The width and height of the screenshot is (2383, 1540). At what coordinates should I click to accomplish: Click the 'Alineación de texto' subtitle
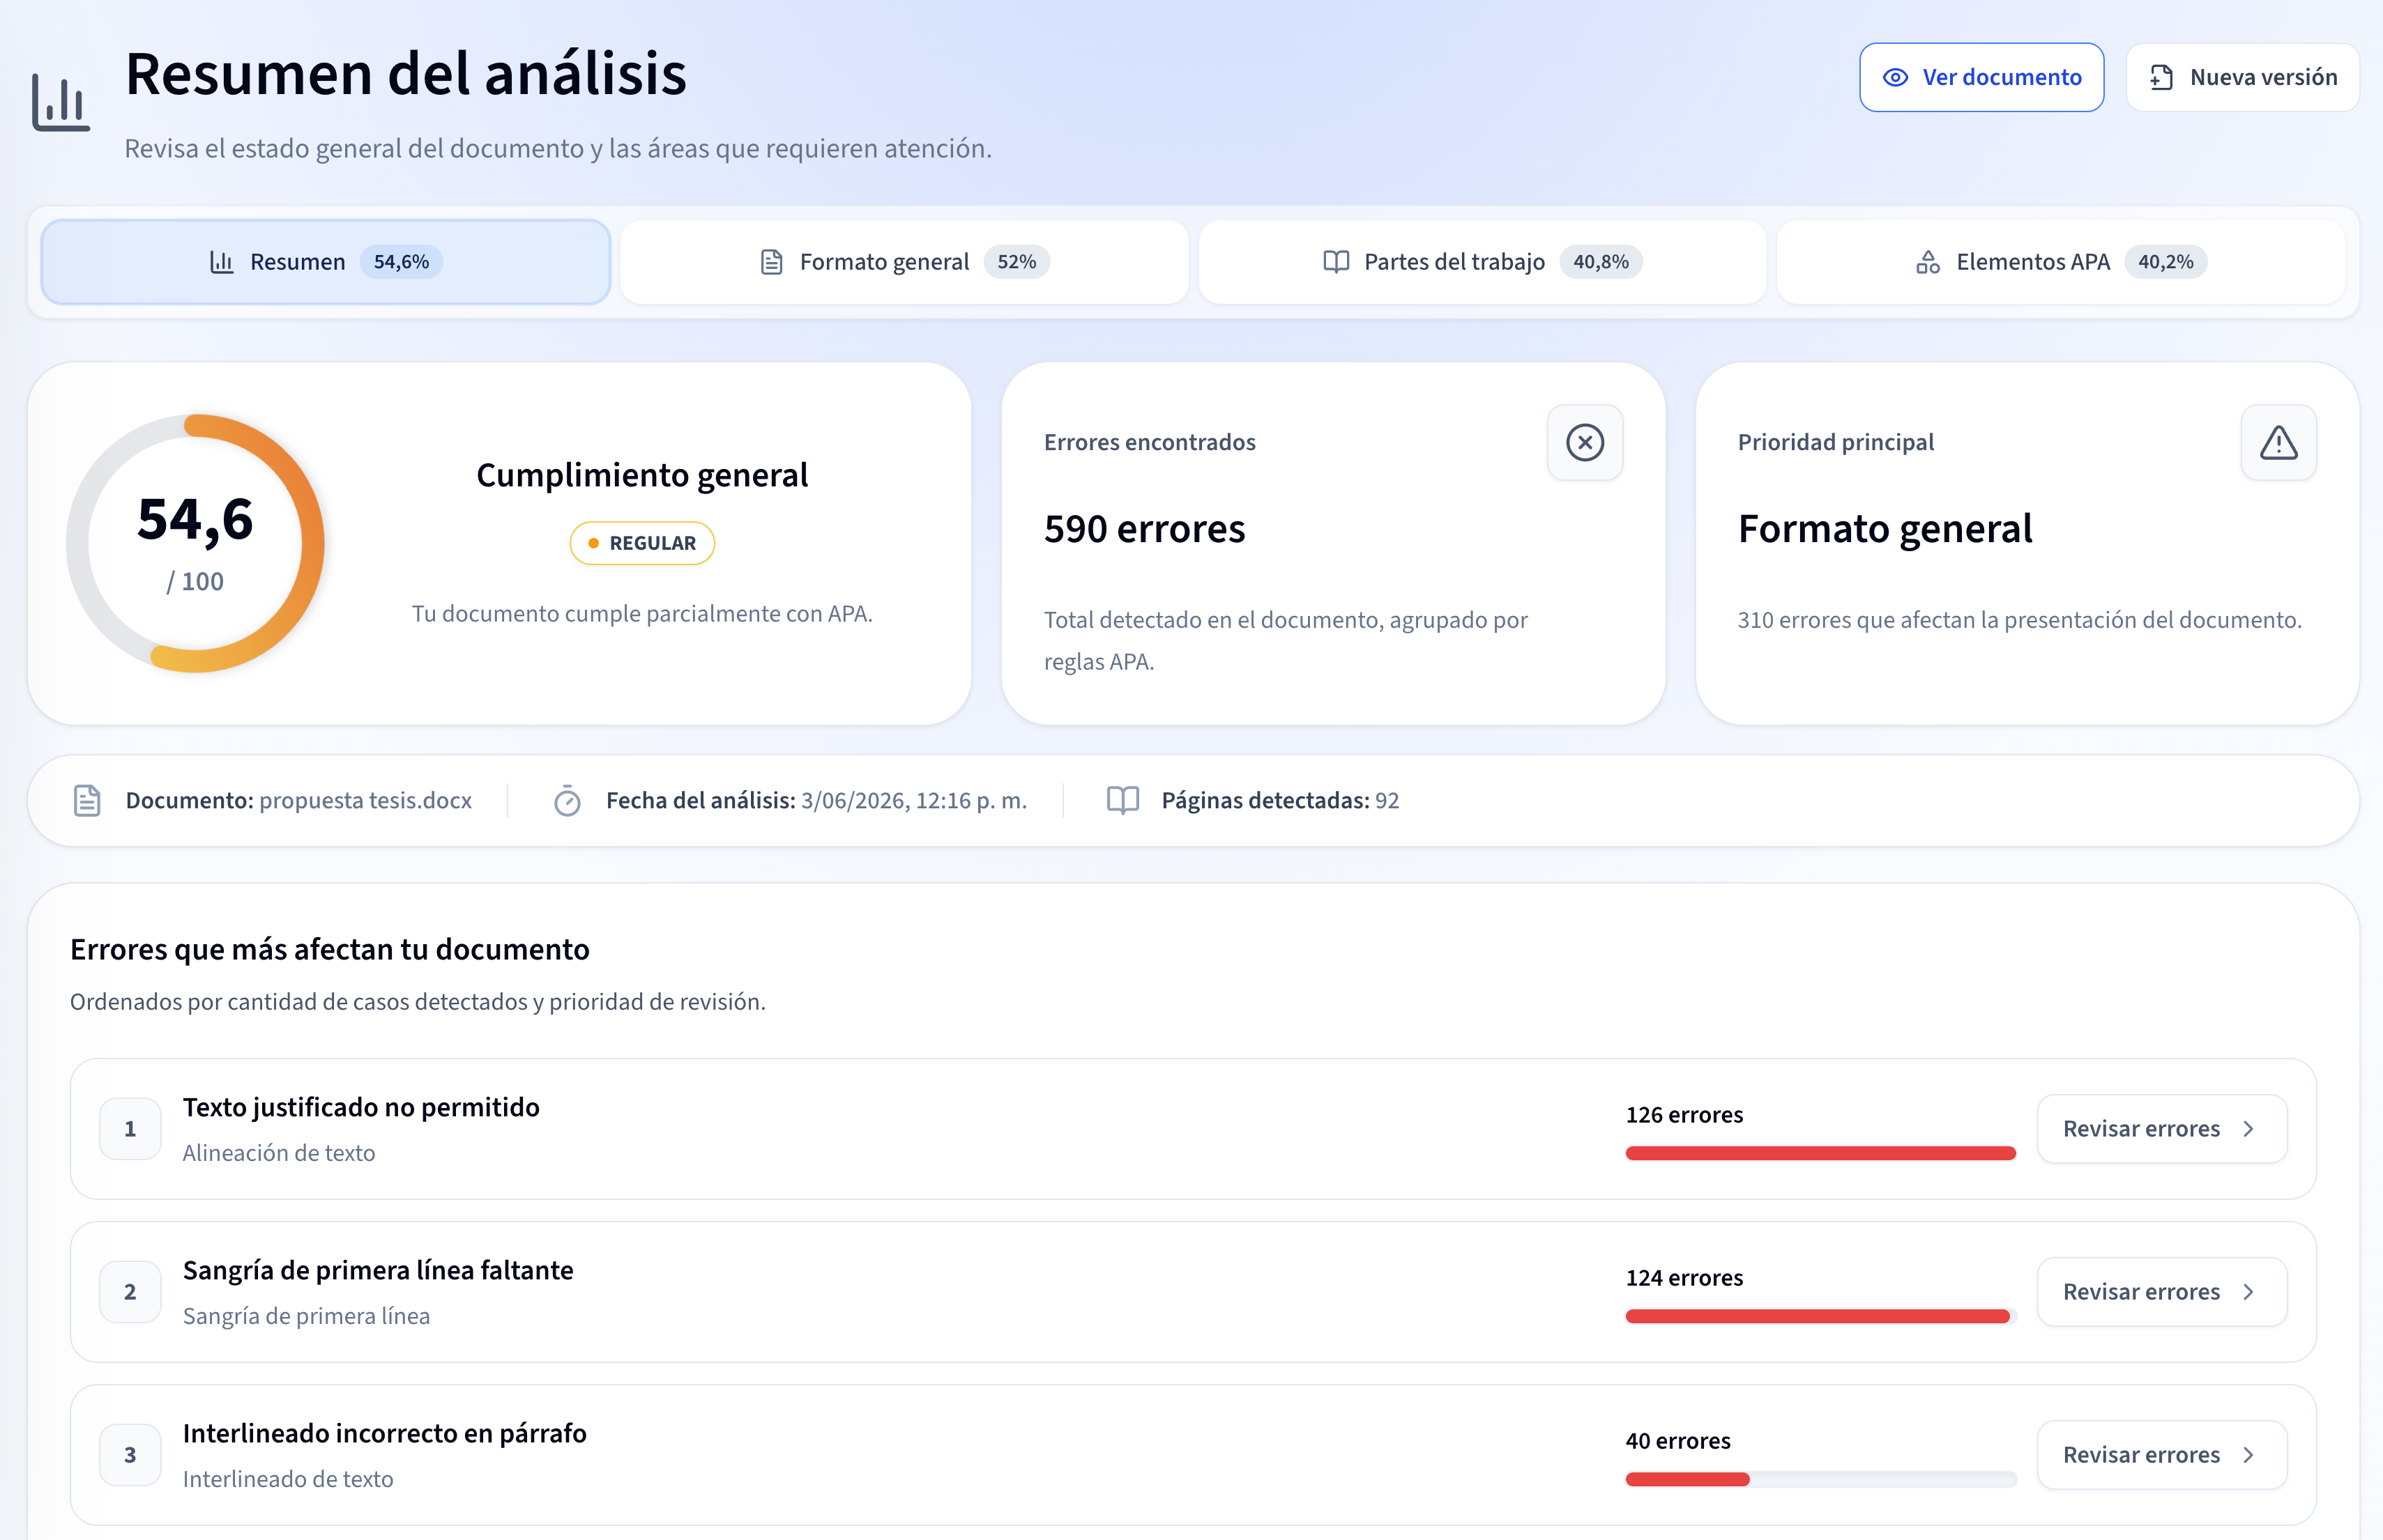click(x=278, y=1154)
